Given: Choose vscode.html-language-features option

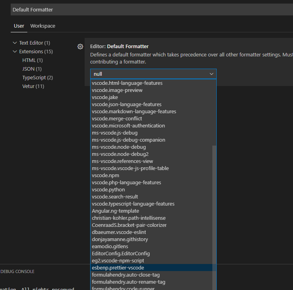Looking at the screenshot, I should pyautogui.click(x=151, y=83).
